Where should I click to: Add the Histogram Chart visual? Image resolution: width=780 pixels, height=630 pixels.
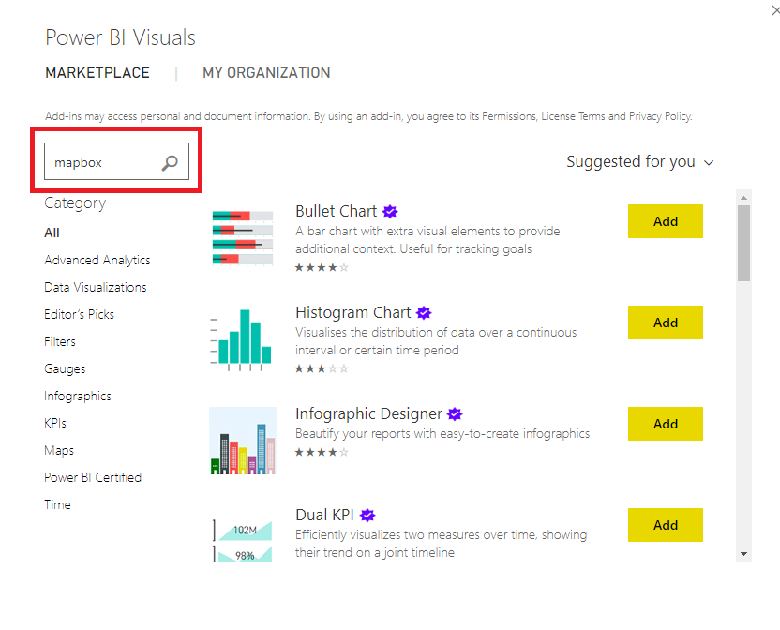[665, 322]
